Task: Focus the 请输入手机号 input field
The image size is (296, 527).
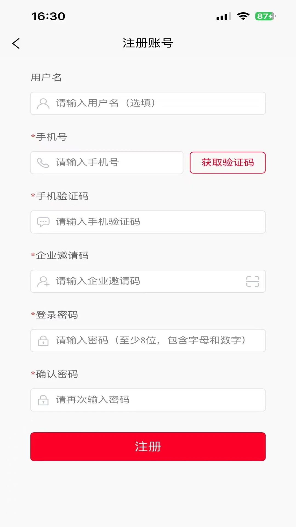Action: click(x=107, y=162)
